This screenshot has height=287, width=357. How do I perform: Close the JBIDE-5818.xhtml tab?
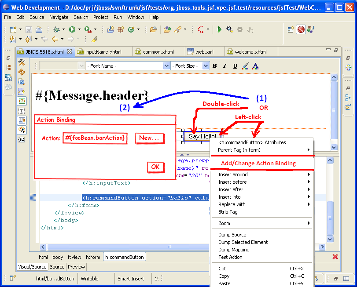pos(70,51)
